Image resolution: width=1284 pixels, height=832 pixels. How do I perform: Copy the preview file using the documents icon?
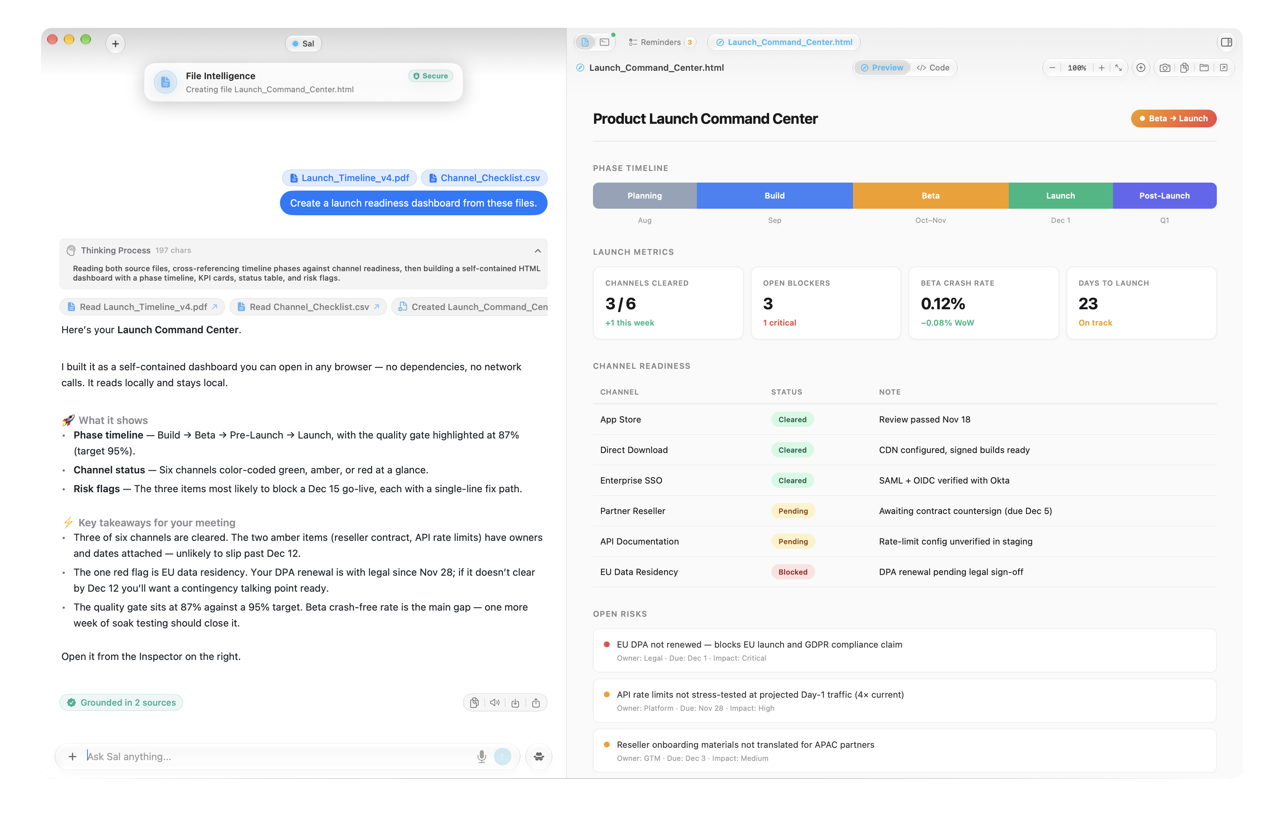pyautogui.click(x=1184, y=68)
